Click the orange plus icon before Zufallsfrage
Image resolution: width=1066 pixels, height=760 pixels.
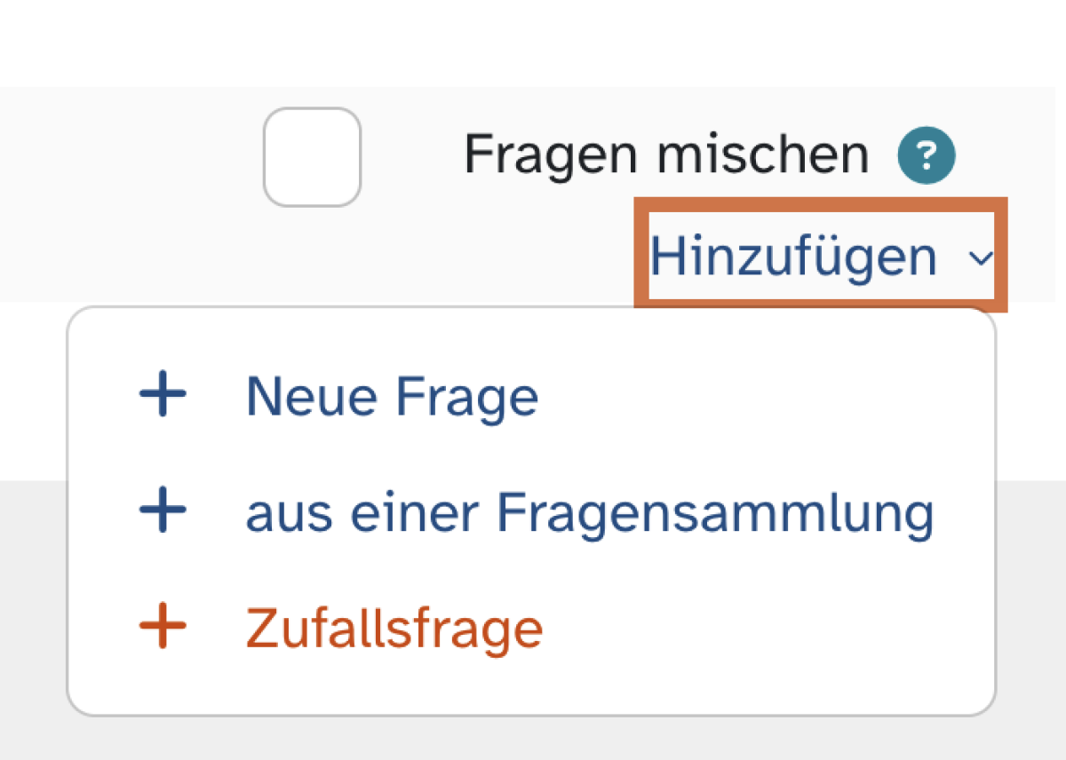tap(163, 628)
